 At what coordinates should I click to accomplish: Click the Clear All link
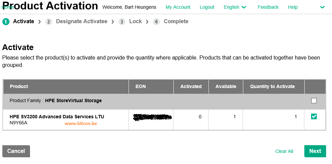(x=284, y=151)
